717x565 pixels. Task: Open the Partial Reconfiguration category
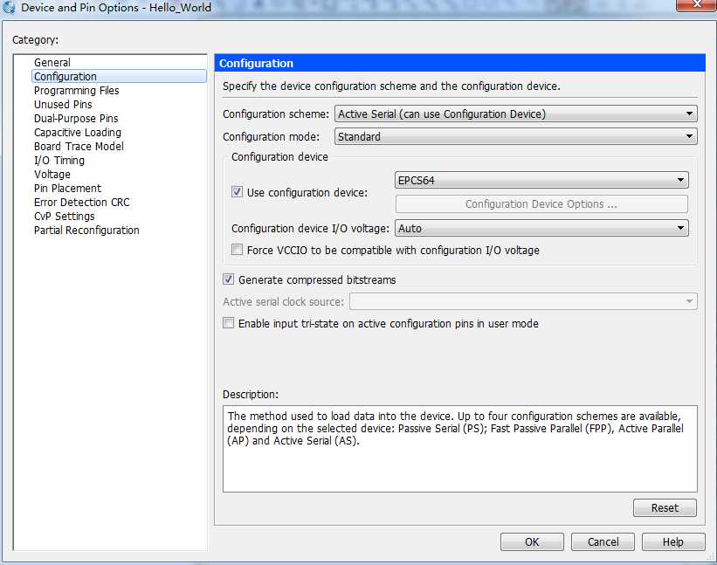(86, 230)
